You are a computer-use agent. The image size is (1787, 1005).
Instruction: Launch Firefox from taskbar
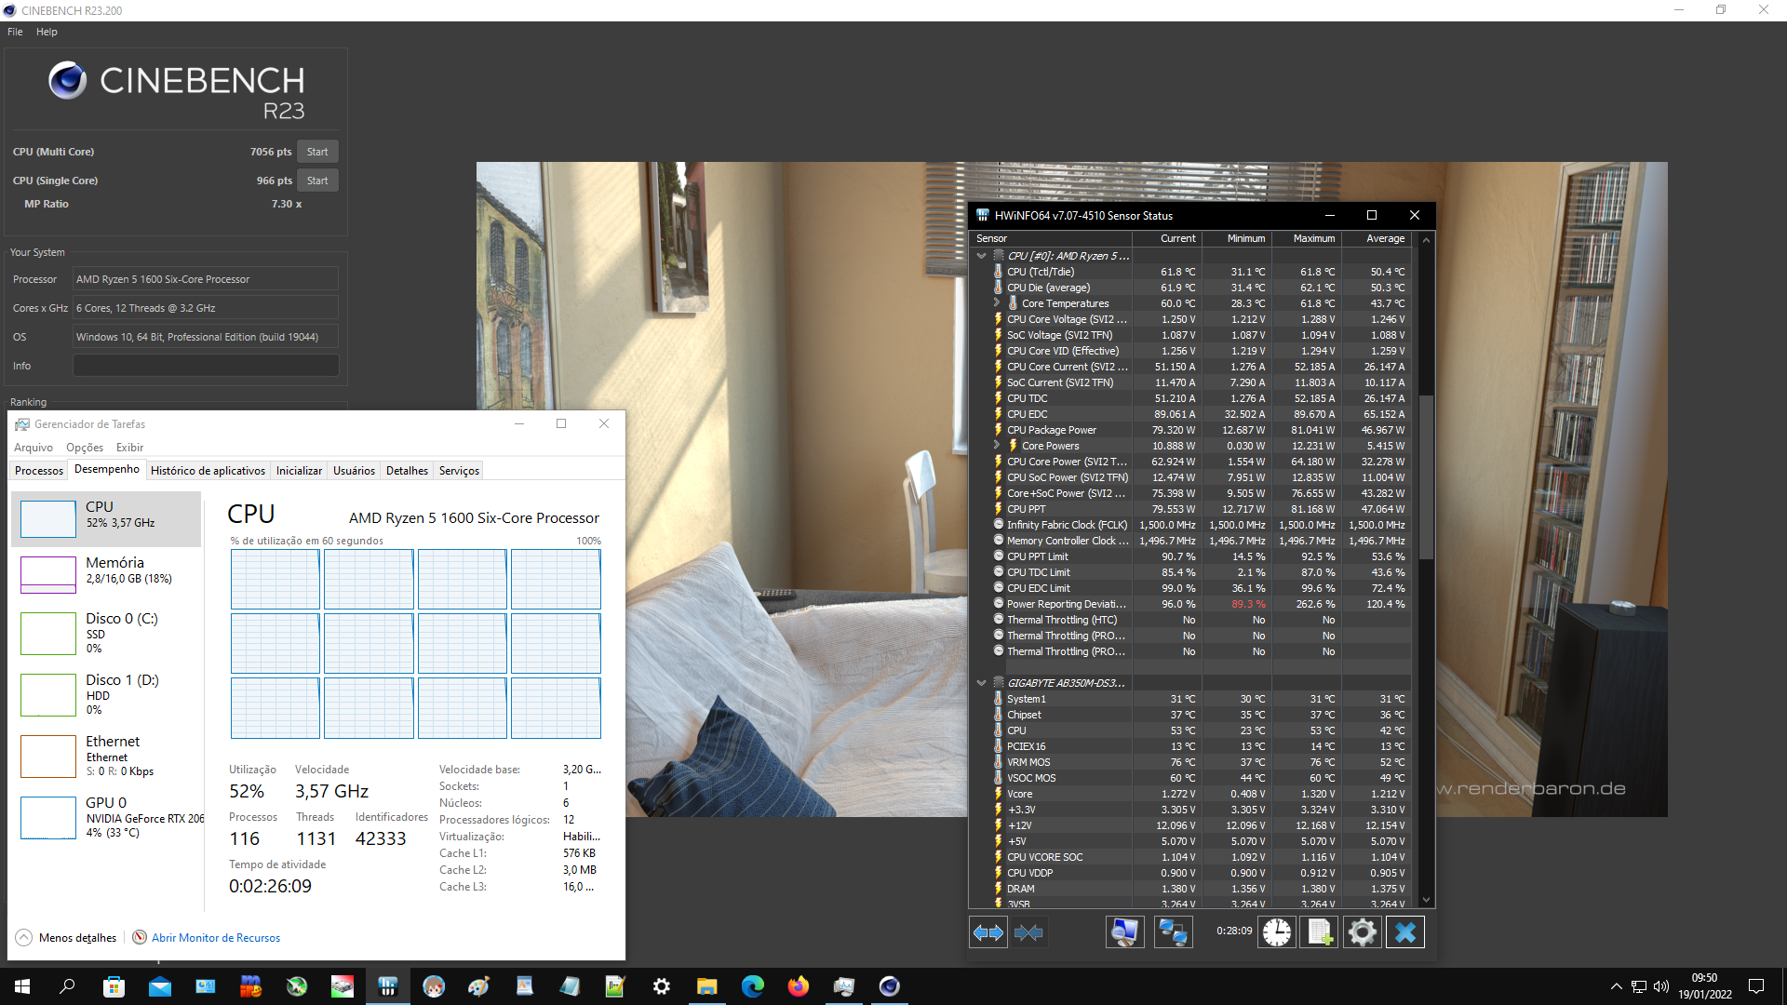coord(798,986)
